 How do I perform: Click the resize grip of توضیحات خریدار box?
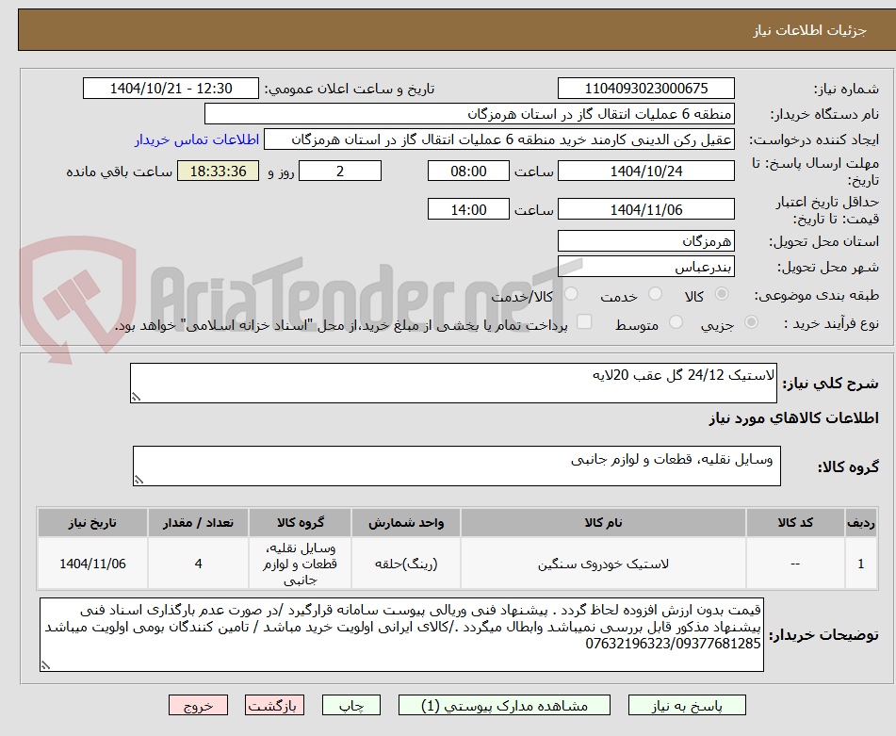[x=46, y=665]
